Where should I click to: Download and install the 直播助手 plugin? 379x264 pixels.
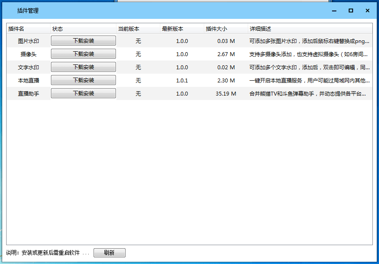(x=83, y=93)
